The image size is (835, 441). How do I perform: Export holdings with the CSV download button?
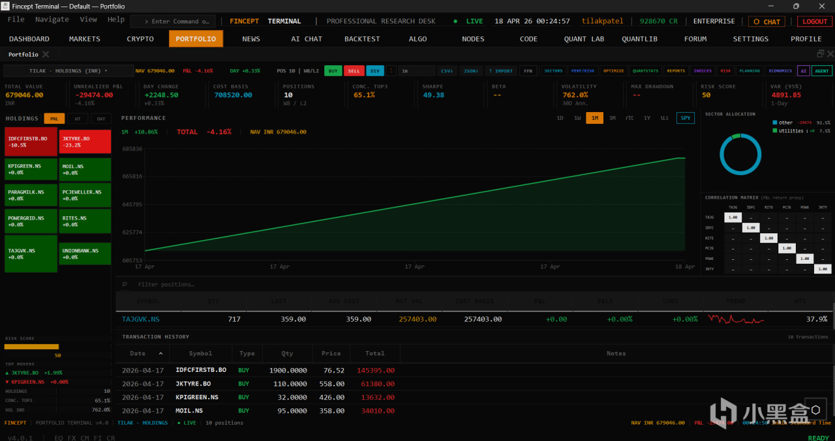(x=447, y=70)
